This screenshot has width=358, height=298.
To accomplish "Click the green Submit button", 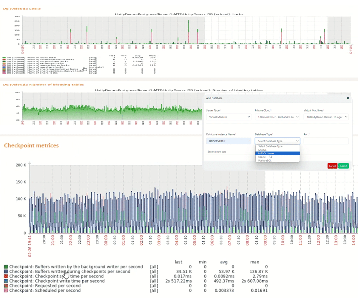I will click(x=344, y=166).
